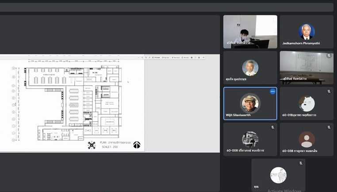Screen dimensions: 337x192
Task: Click muted mic icon on 60-018 tile
Action: click(329, 91)
